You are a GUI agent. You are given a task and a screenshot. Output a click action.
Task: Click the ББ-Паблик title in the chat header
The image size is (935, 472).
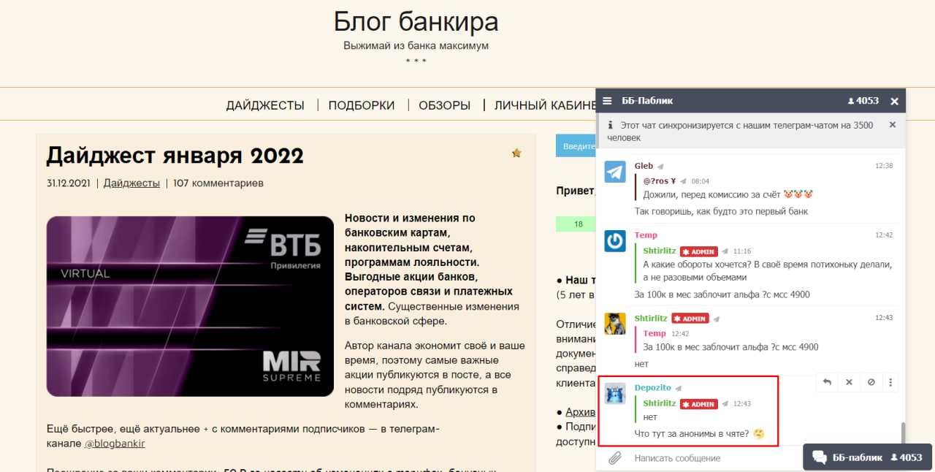(x=647, y=101)
